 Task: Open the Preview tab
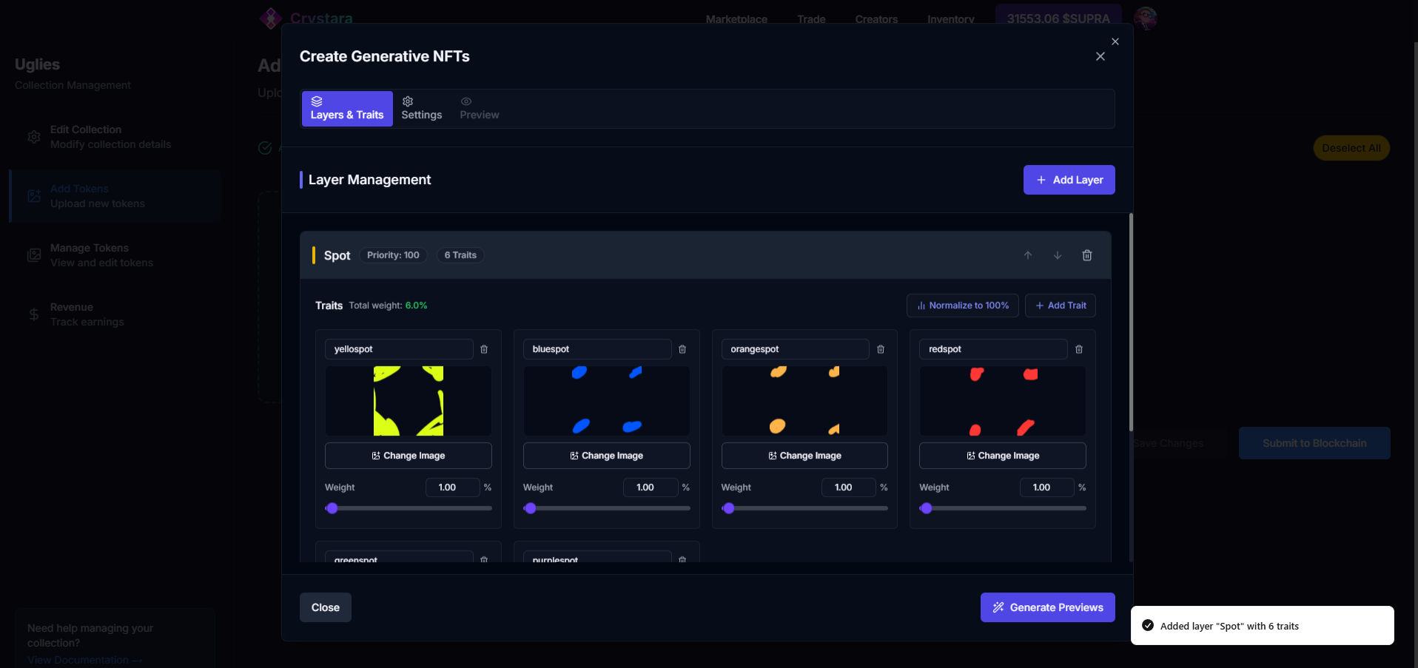(x=479, y=109)
